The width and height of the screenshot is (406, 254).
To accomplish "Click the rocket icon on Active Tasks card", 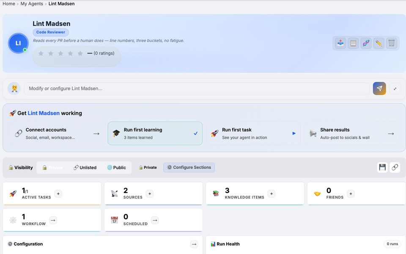I will click(x=13, y=193).
